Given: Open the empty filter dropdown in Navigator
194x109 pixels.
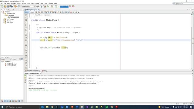Looking at the screenshot, I should [16, 59].
